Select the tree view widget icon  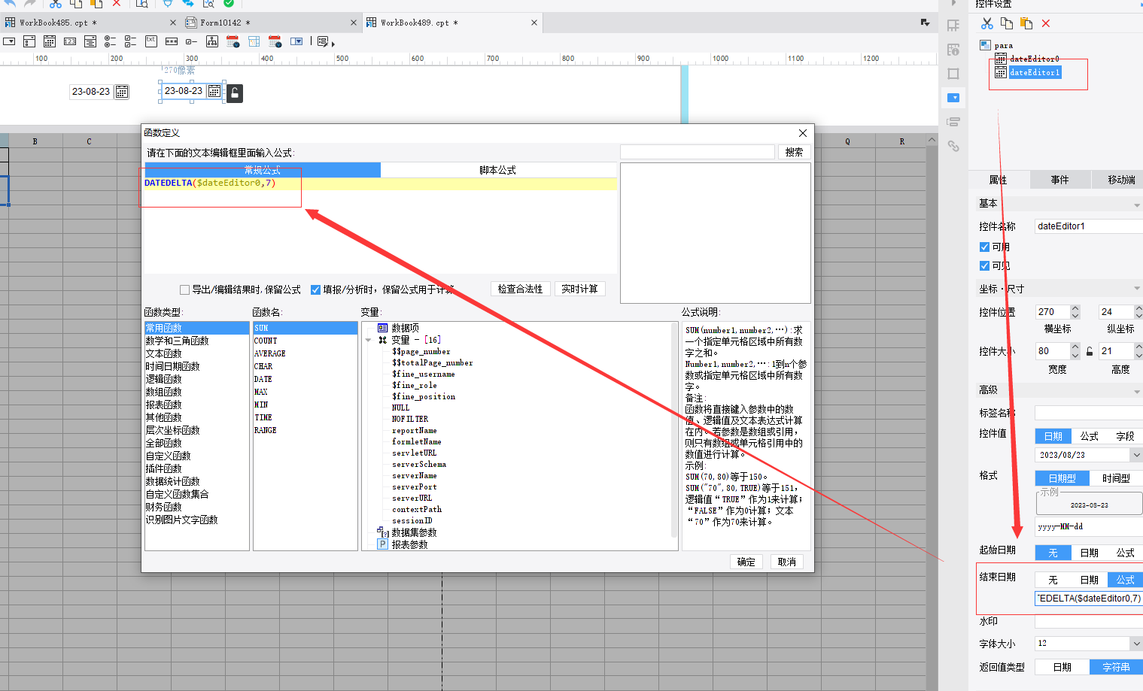212,41
